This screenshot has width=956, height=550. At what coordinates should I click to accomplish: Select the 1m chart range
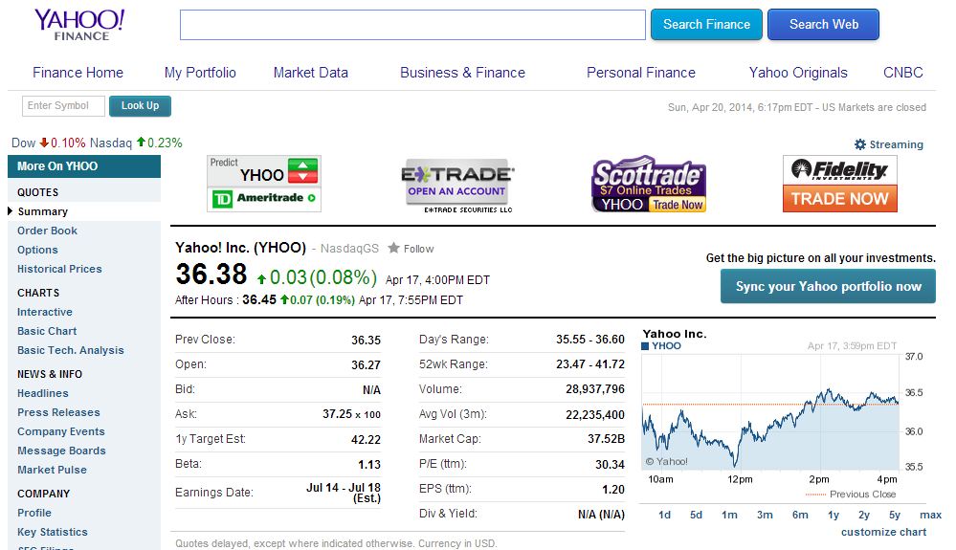tap(730, 515)
